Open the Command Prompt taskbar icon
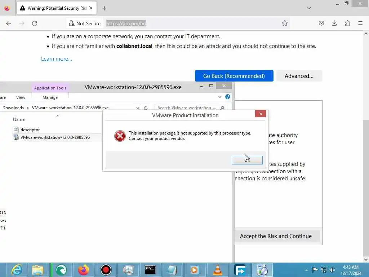Viewport: 369px width, 277px height. (150, 270)
